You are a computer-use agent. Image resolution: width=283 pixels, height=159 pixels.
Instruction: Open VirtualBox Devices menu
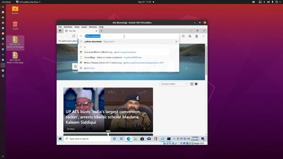pyautogui.click(x=93, y=27)
